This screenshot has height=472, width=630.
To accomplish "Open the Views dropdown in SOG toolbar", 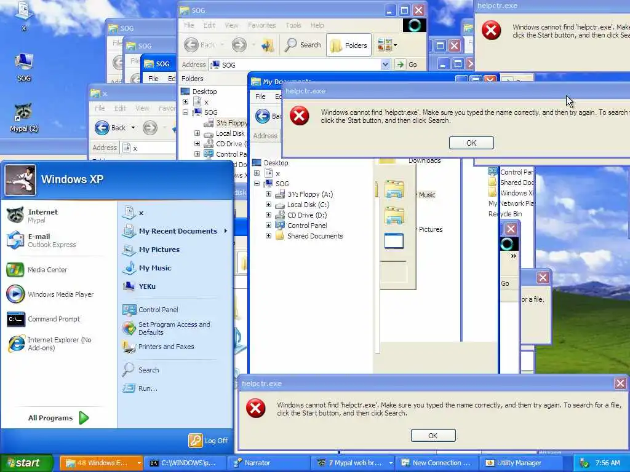I will [388, 45].
